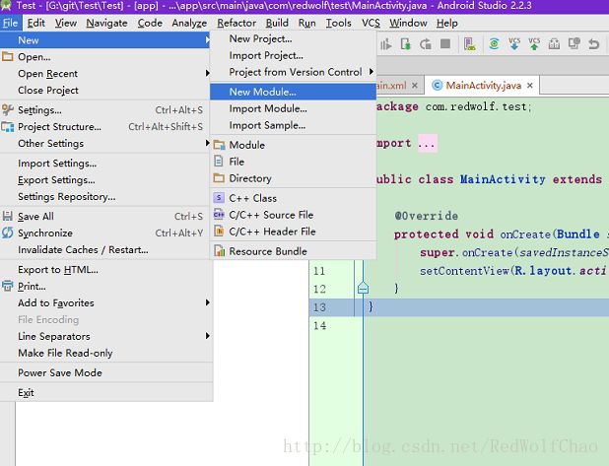The image size is (609, 466).
Task: Click the VCS Update Project icon
Action: click(514, 44)
